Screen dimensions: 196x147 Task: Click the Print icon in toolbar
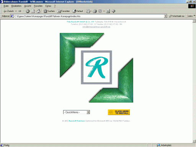(x=95, y=11)
